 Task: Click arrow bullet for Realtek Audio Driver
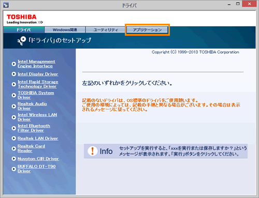(x=14, y=106)
